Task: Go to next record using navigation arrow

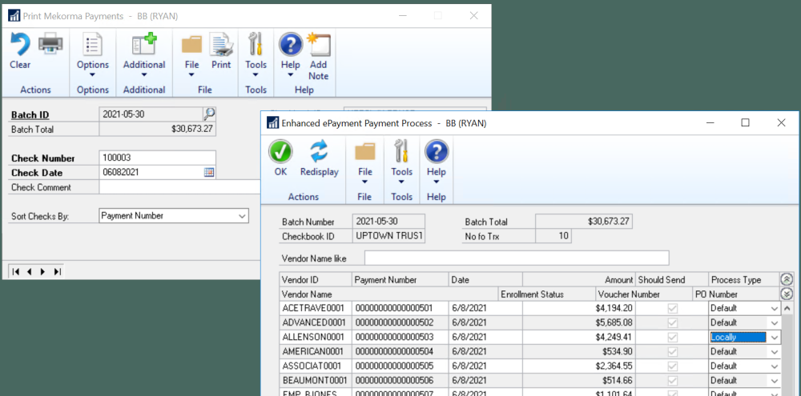Action: click(x=42, y=272)
